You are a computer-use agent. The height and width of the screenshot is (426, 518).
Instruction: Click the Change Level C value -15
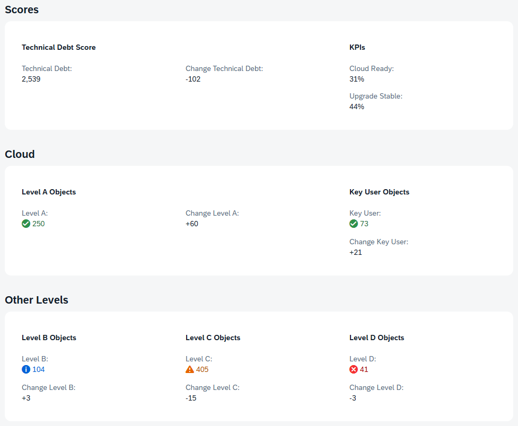tap(191, 398)
